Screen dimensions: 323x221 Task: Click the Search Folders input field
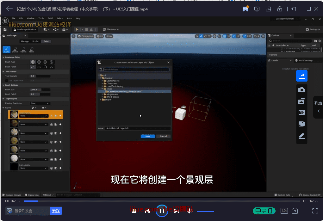tap(136, 70)
